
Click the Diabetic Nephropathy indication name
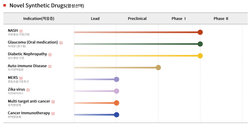pyautogui.click(x=27, y=54)
